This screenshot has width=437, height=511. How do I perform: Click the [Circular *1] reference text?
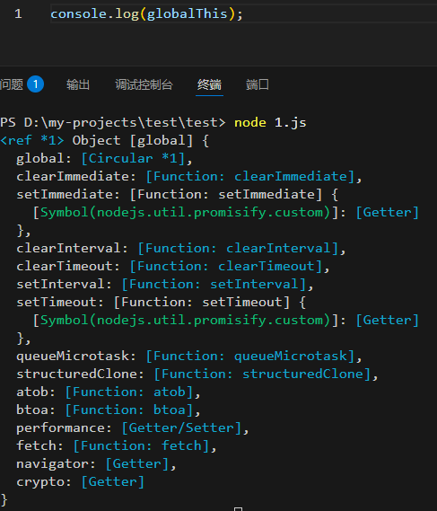(x=133, y=158)
